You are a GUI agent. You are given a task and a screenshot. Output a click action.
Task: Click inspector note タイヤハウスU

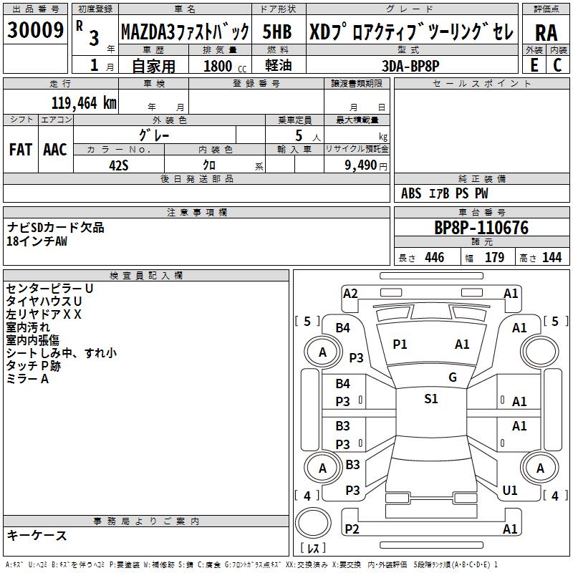(44, 302)
